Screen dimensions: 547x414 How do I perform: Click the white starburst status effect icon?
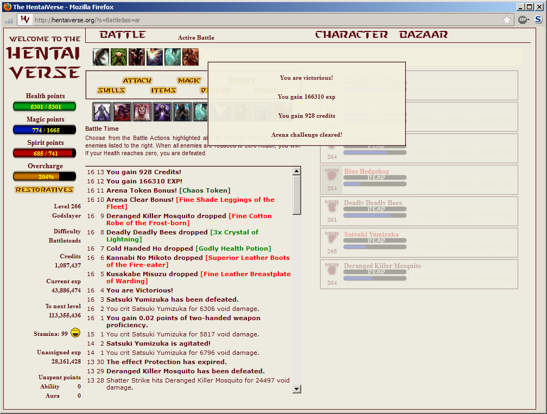click(155, 57)
